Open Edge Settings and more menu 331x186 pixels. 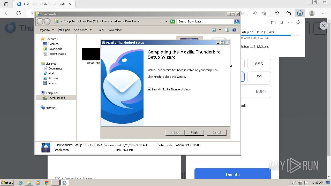click(x=324, y=13)
